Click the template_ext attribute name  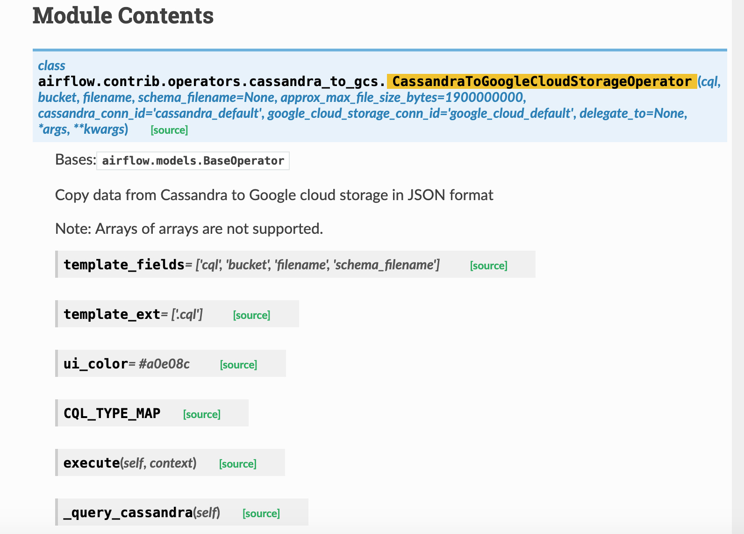coord(112,314)
